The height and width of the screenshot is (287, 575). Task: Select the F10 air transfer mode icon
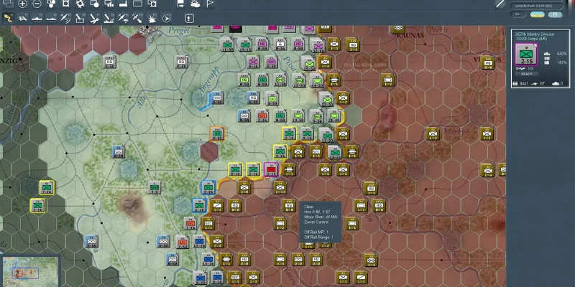point(137,18)
